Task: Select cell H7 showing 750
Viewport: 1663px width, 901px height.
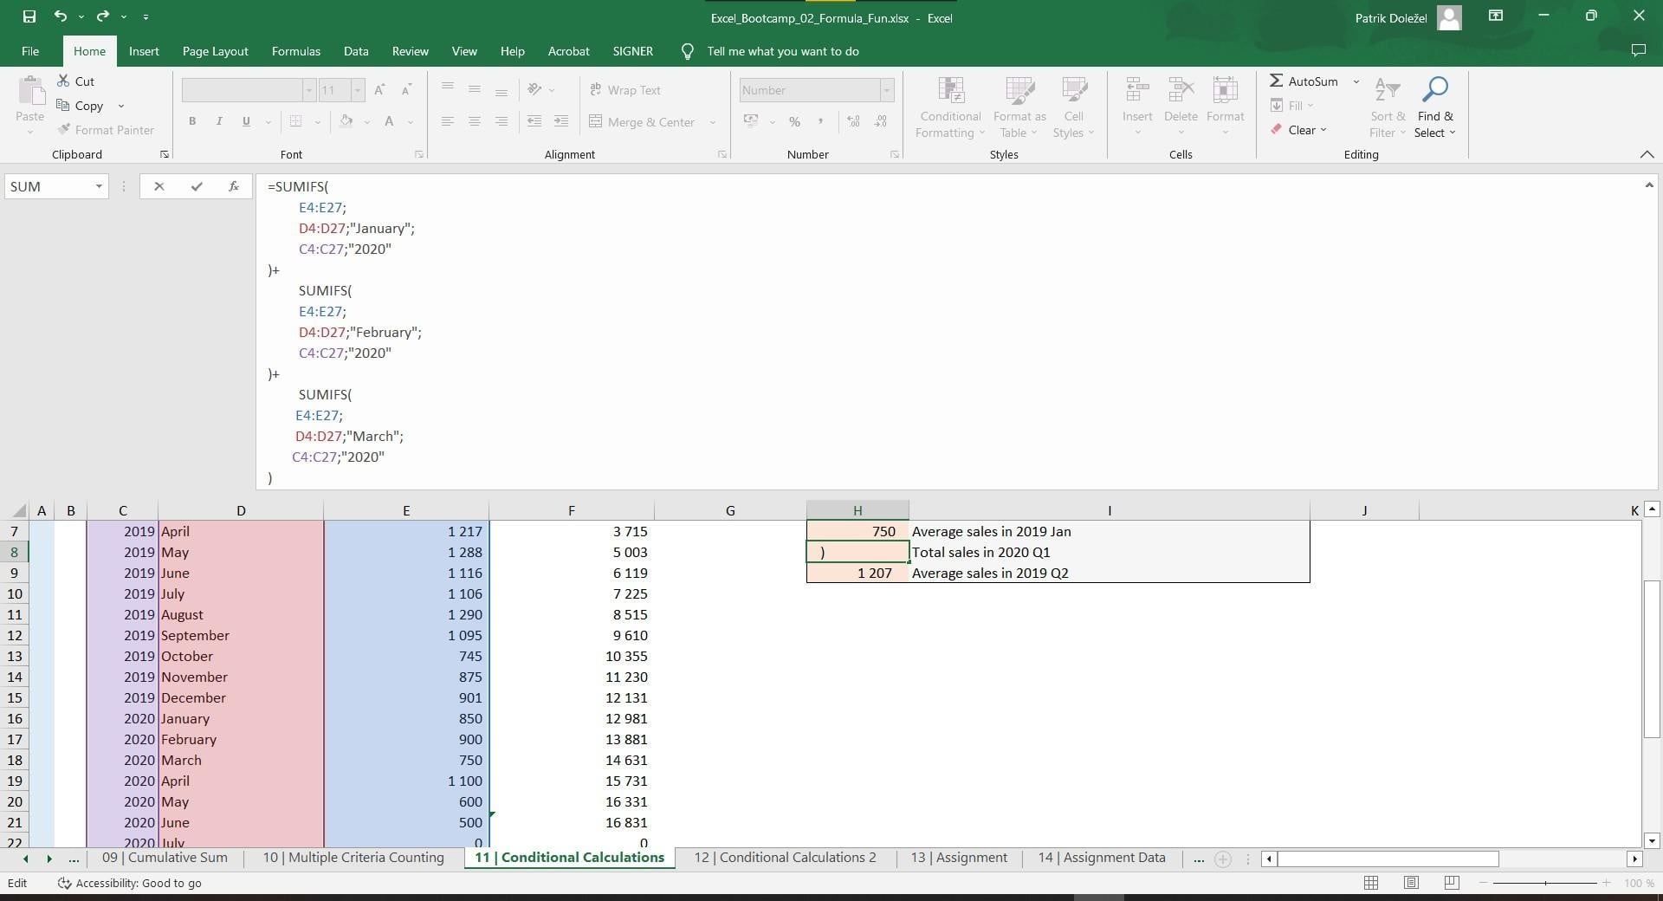Action: 857,531
